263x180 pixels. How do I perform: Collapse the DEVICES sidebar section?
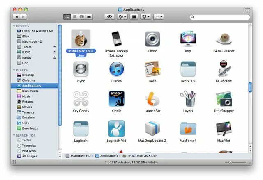[14, 26]
